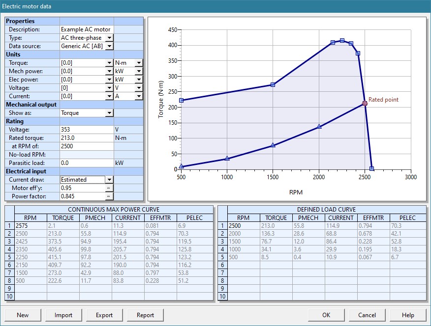Open the Show as Torque dropdown
This screenshot has height=326, width=431.
tap(109, 113)
